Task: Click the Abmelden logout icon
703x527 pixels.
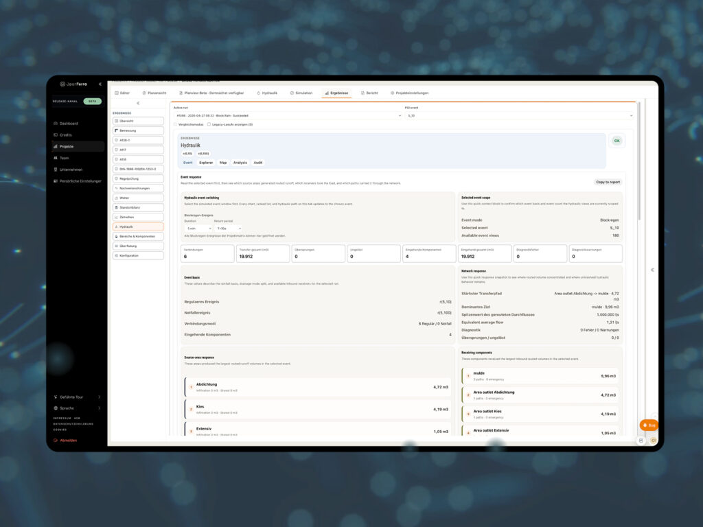Action: 56,440
